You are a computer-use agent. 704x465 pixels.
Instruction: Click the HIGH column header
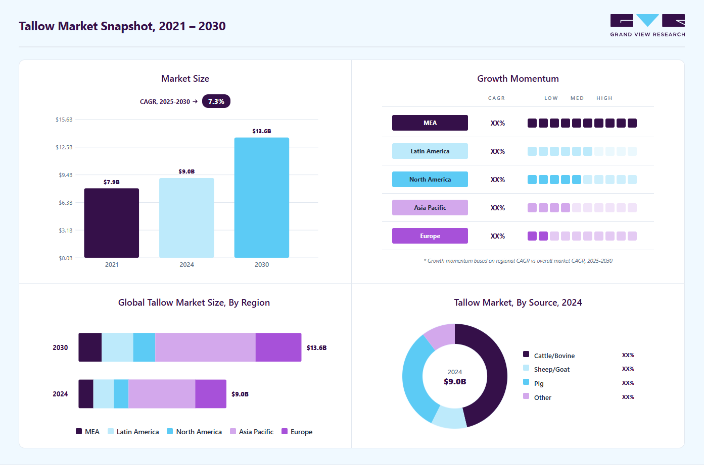click(604, 98)
